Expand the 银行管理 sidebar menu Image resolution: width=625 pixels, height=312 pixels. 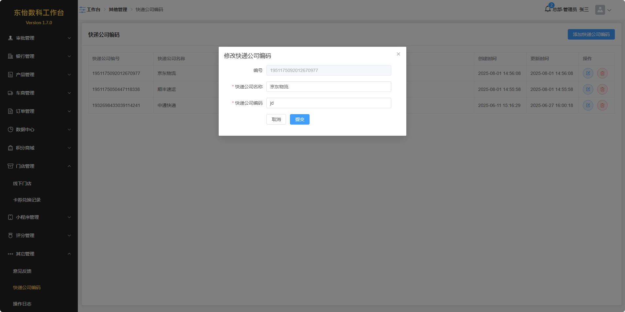pos(39,56)
